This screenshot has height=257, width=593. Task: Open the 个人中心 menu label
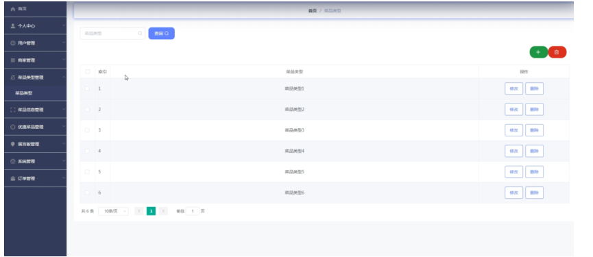tap(27, 26)
